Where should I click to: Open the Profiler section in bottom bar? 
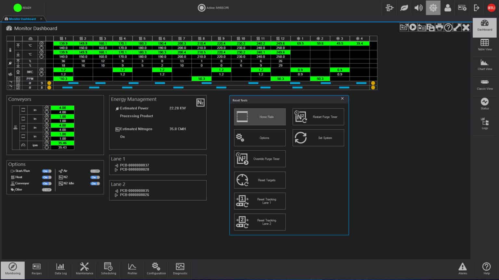click(132, 268)
